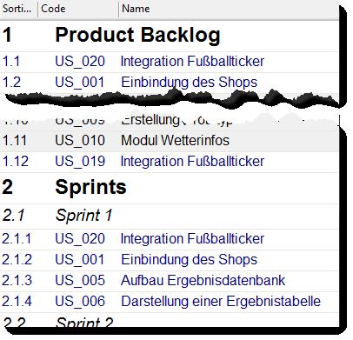Select the Sprint 1 group row
The image size is (353, 340).
170,216
